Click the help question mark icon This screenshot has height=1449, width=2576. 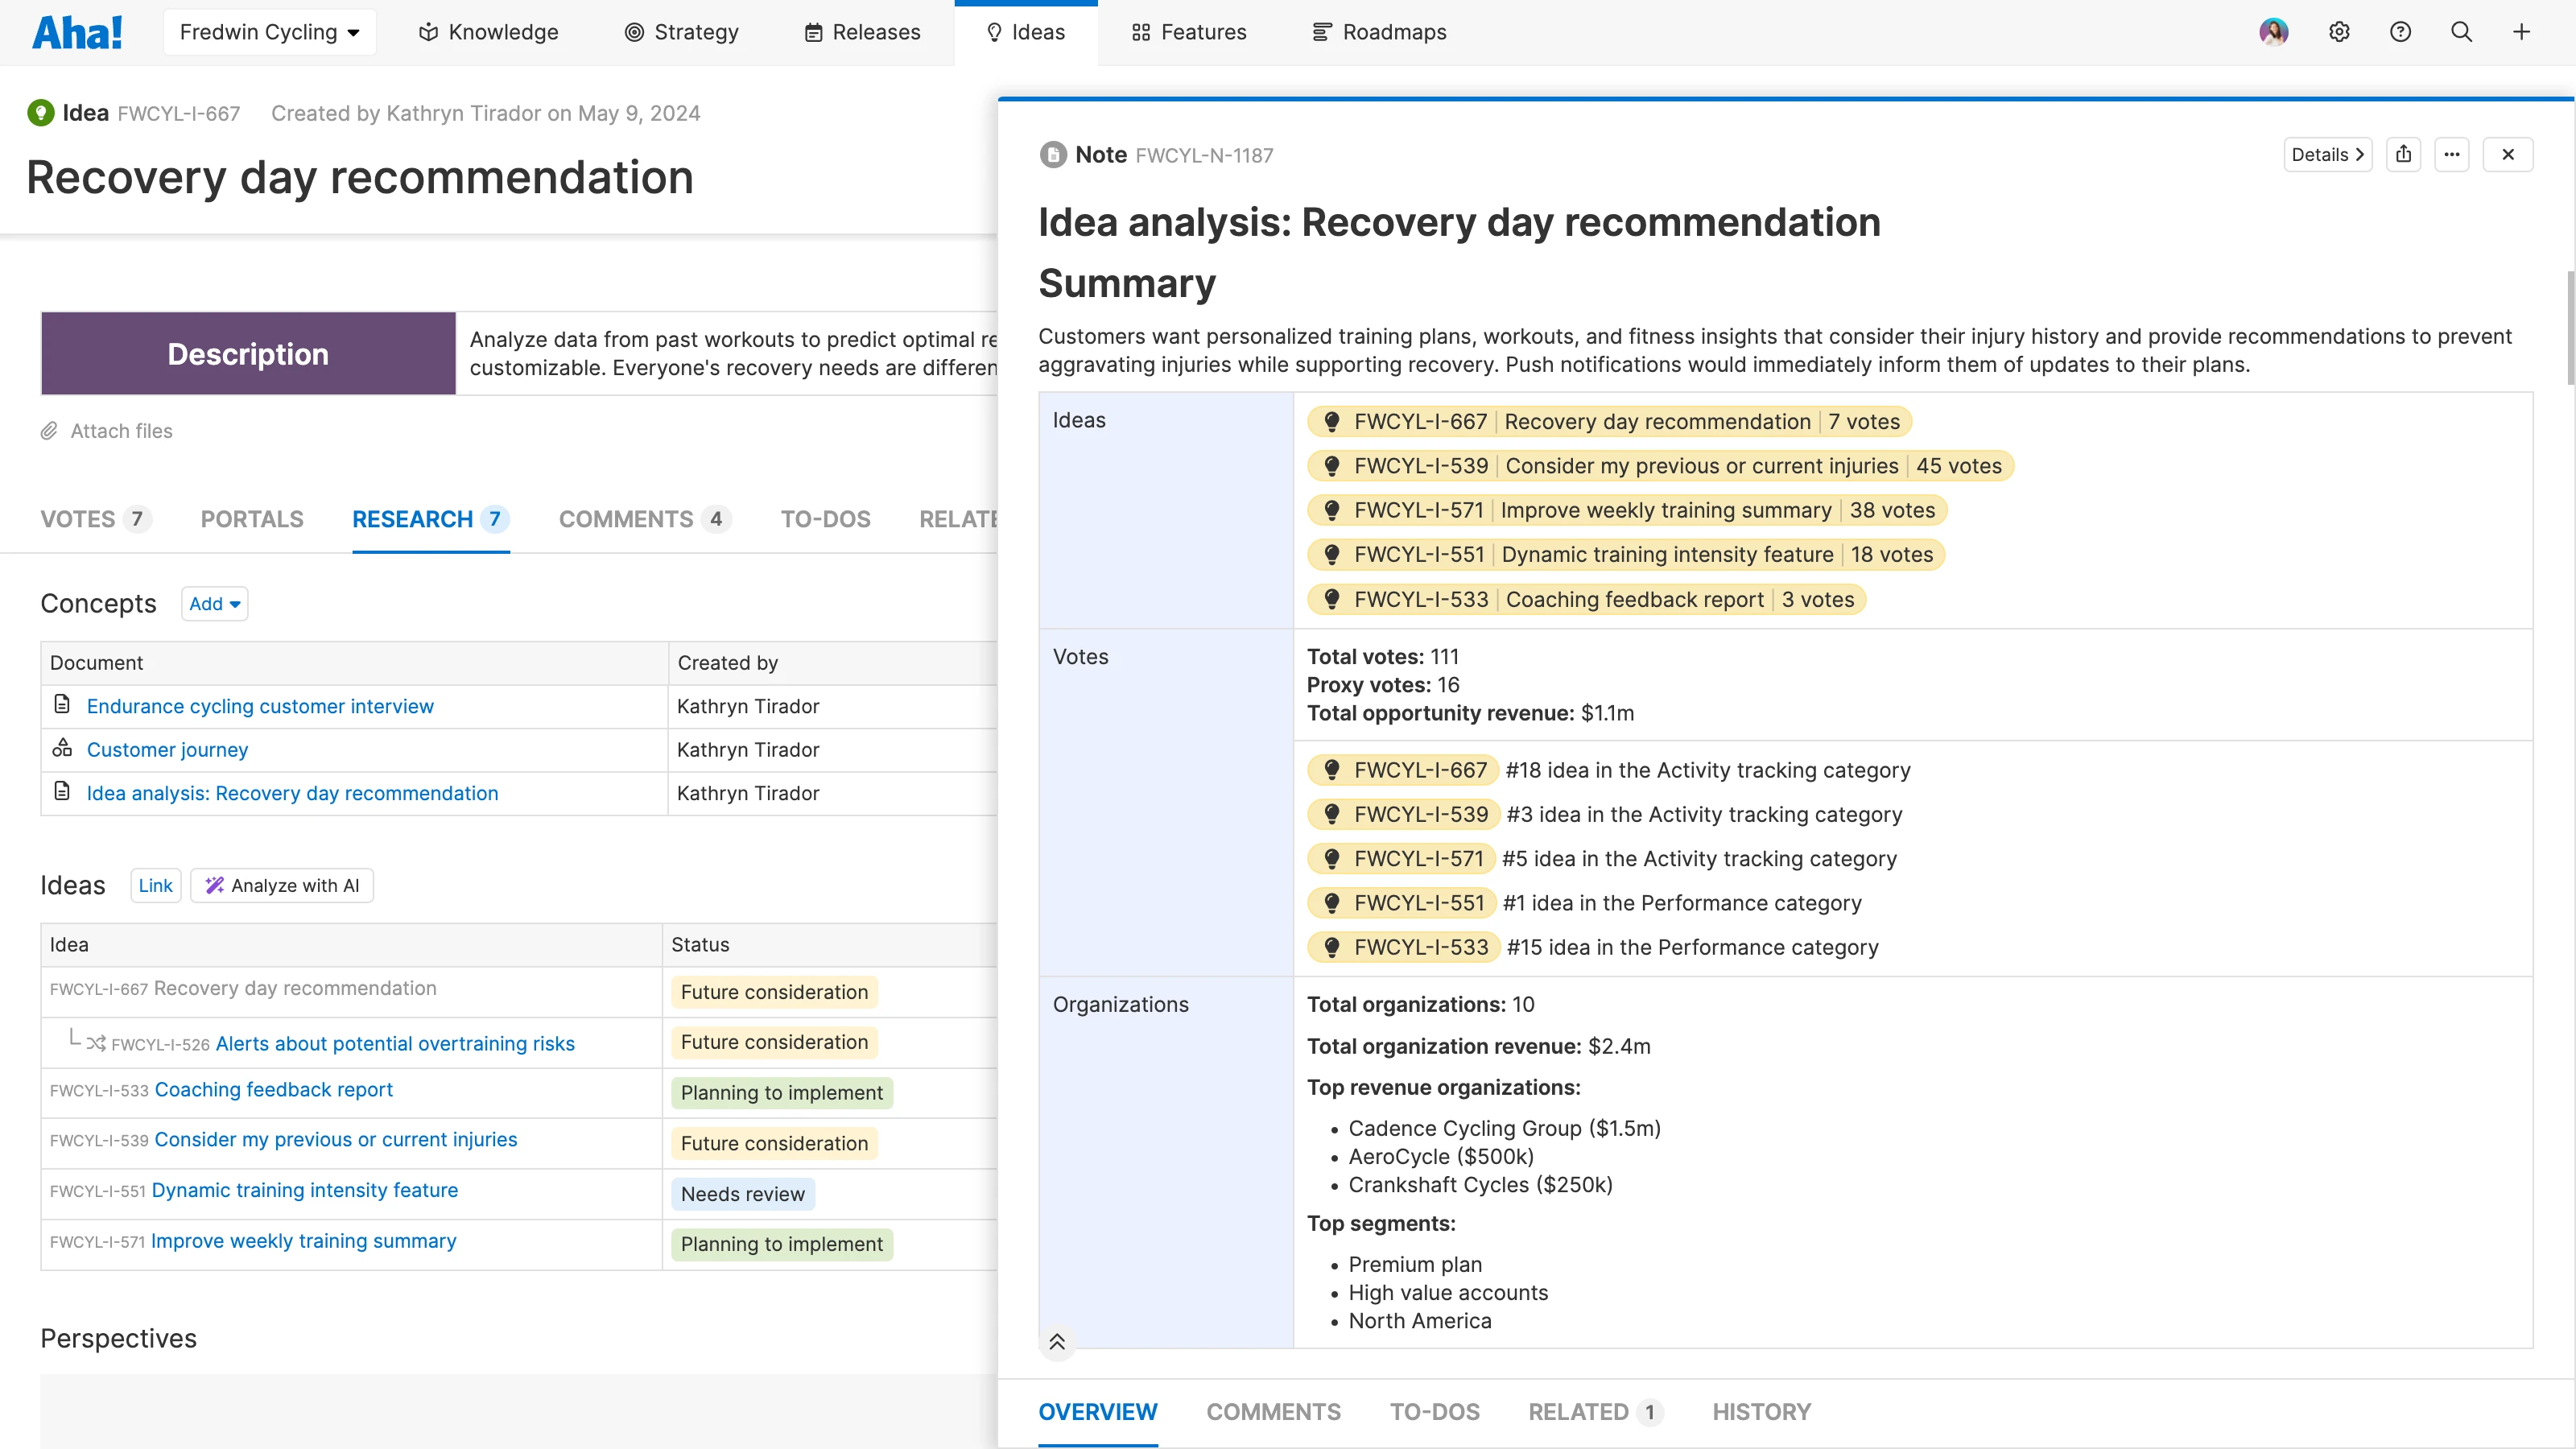[x=2400, y=32]
